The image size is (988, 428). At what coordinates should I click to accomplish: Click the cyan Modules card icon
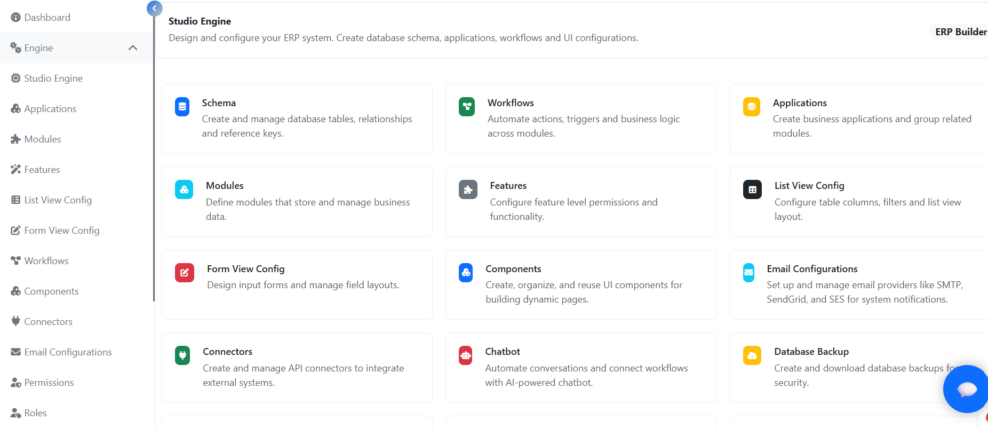(184, 189)
